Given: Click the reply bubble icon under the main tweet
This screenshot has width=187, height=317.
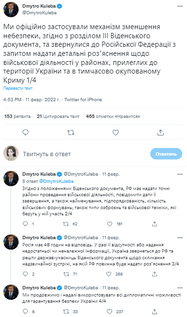Looking at the screenshot, I should point(25,133).
